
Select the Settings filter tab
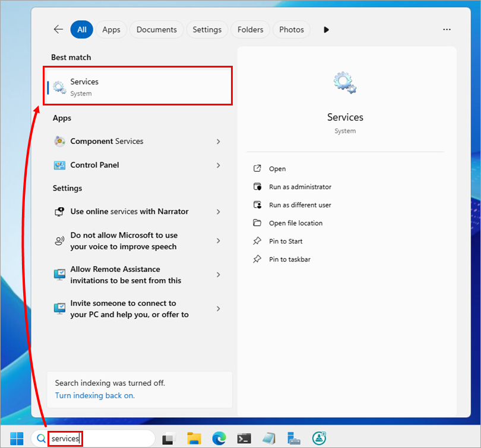click(x=207, y=30)
